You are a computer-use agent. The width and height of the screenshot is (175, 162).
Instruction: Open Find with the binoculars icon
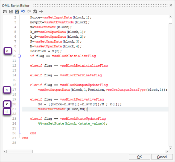tap(35, 11)
